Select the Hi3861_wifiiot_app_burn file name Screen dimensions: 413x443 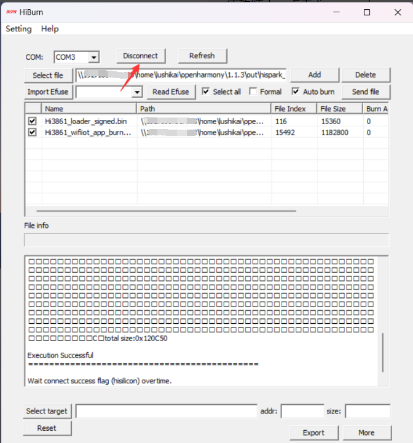88,133
